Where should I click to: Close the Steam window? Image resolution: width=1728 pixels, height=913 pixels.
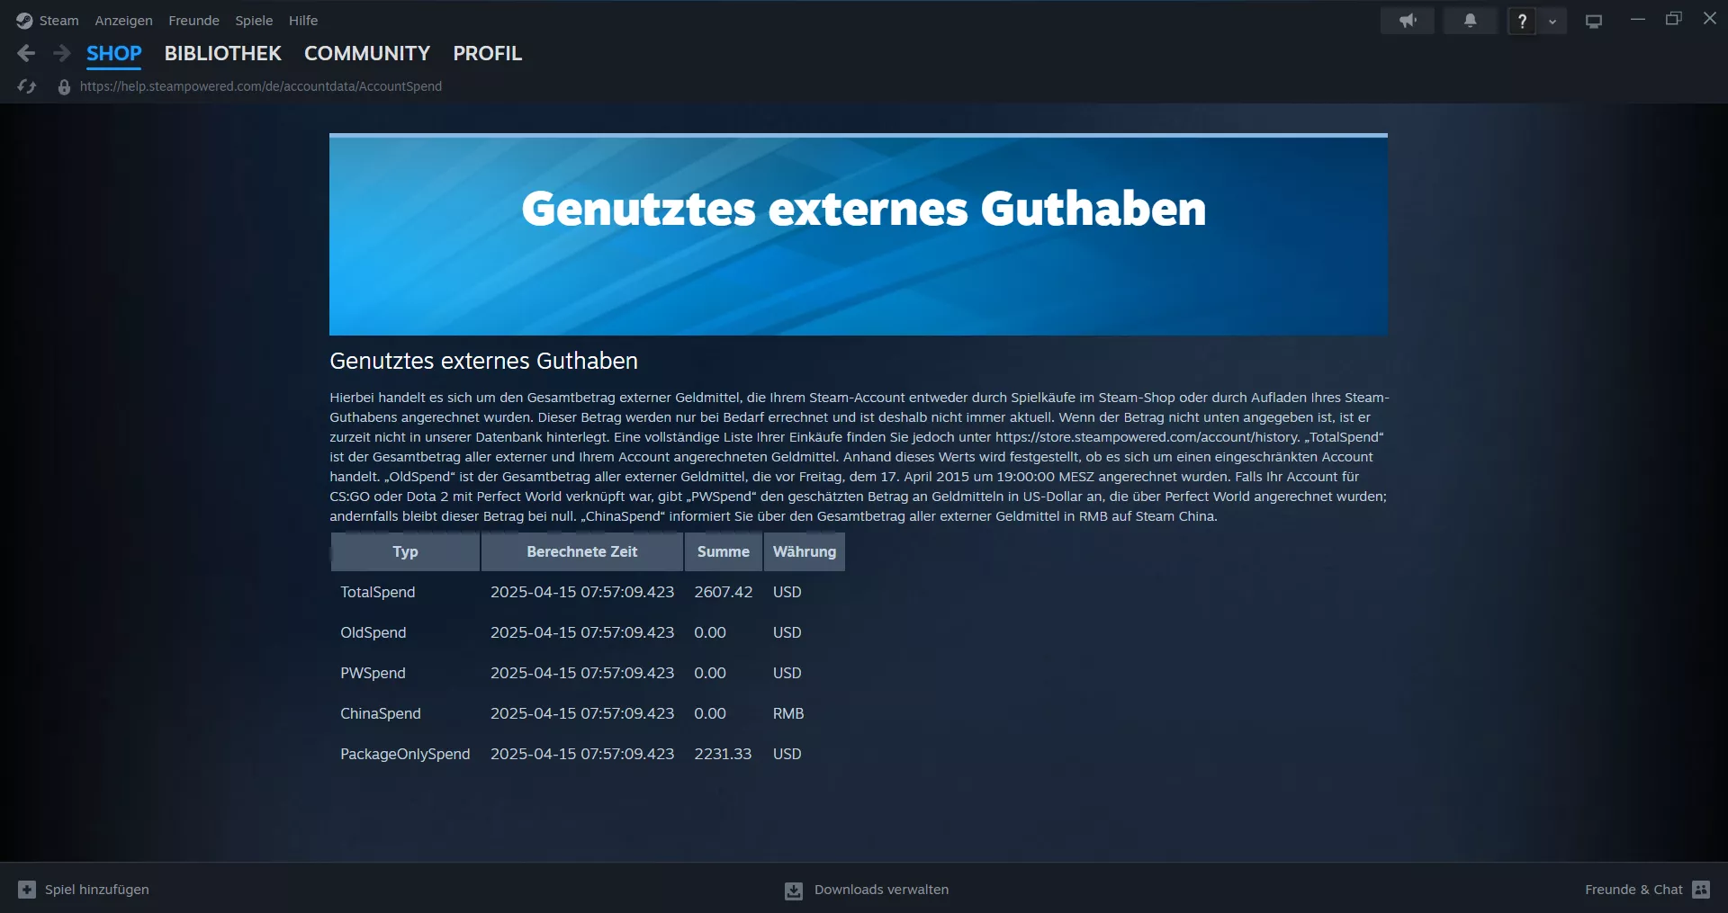(x=1710, y=19)
